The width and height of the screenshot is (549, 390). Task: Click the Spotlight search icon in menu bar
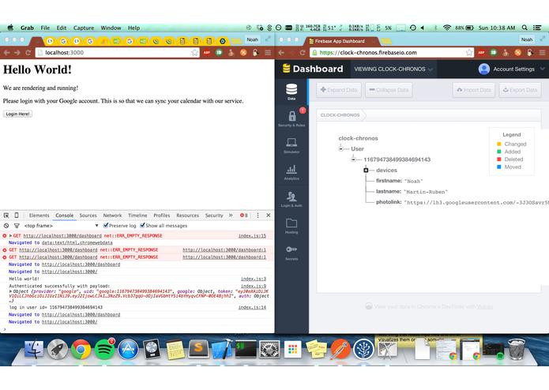click(525, 28)
